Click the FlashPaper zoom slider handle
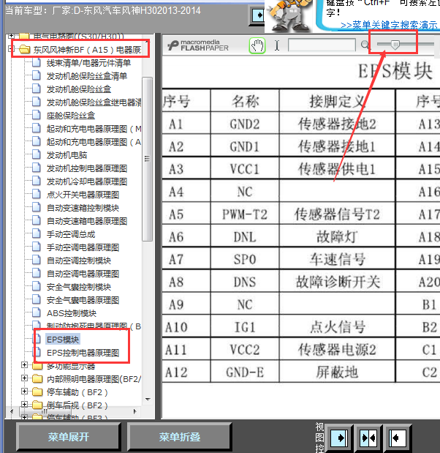Image resolution: width=440 pixels, height=453 pixels. (x=395, y=45)
